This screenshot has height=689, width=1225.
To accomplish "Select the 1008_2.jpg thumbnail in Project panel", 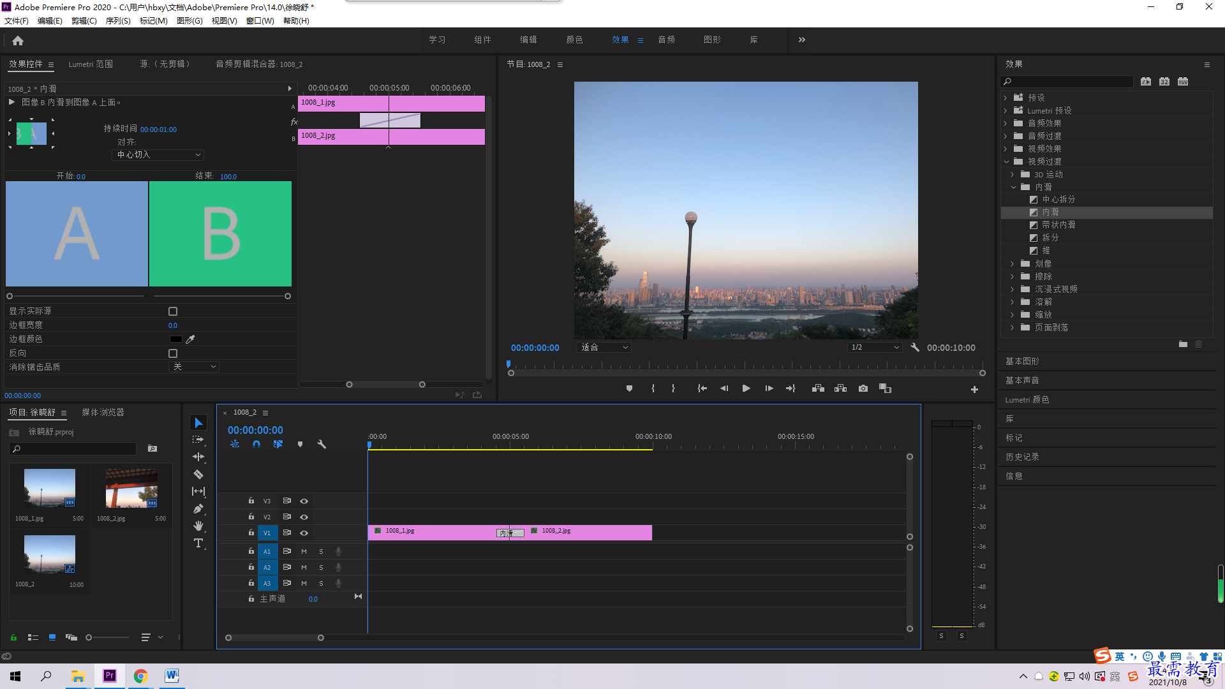I will click(131, 489).
